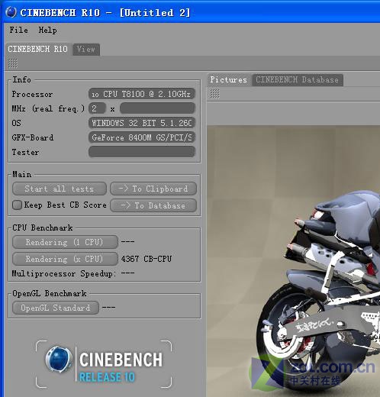Switch to the View tab

[x=86, y=50]
